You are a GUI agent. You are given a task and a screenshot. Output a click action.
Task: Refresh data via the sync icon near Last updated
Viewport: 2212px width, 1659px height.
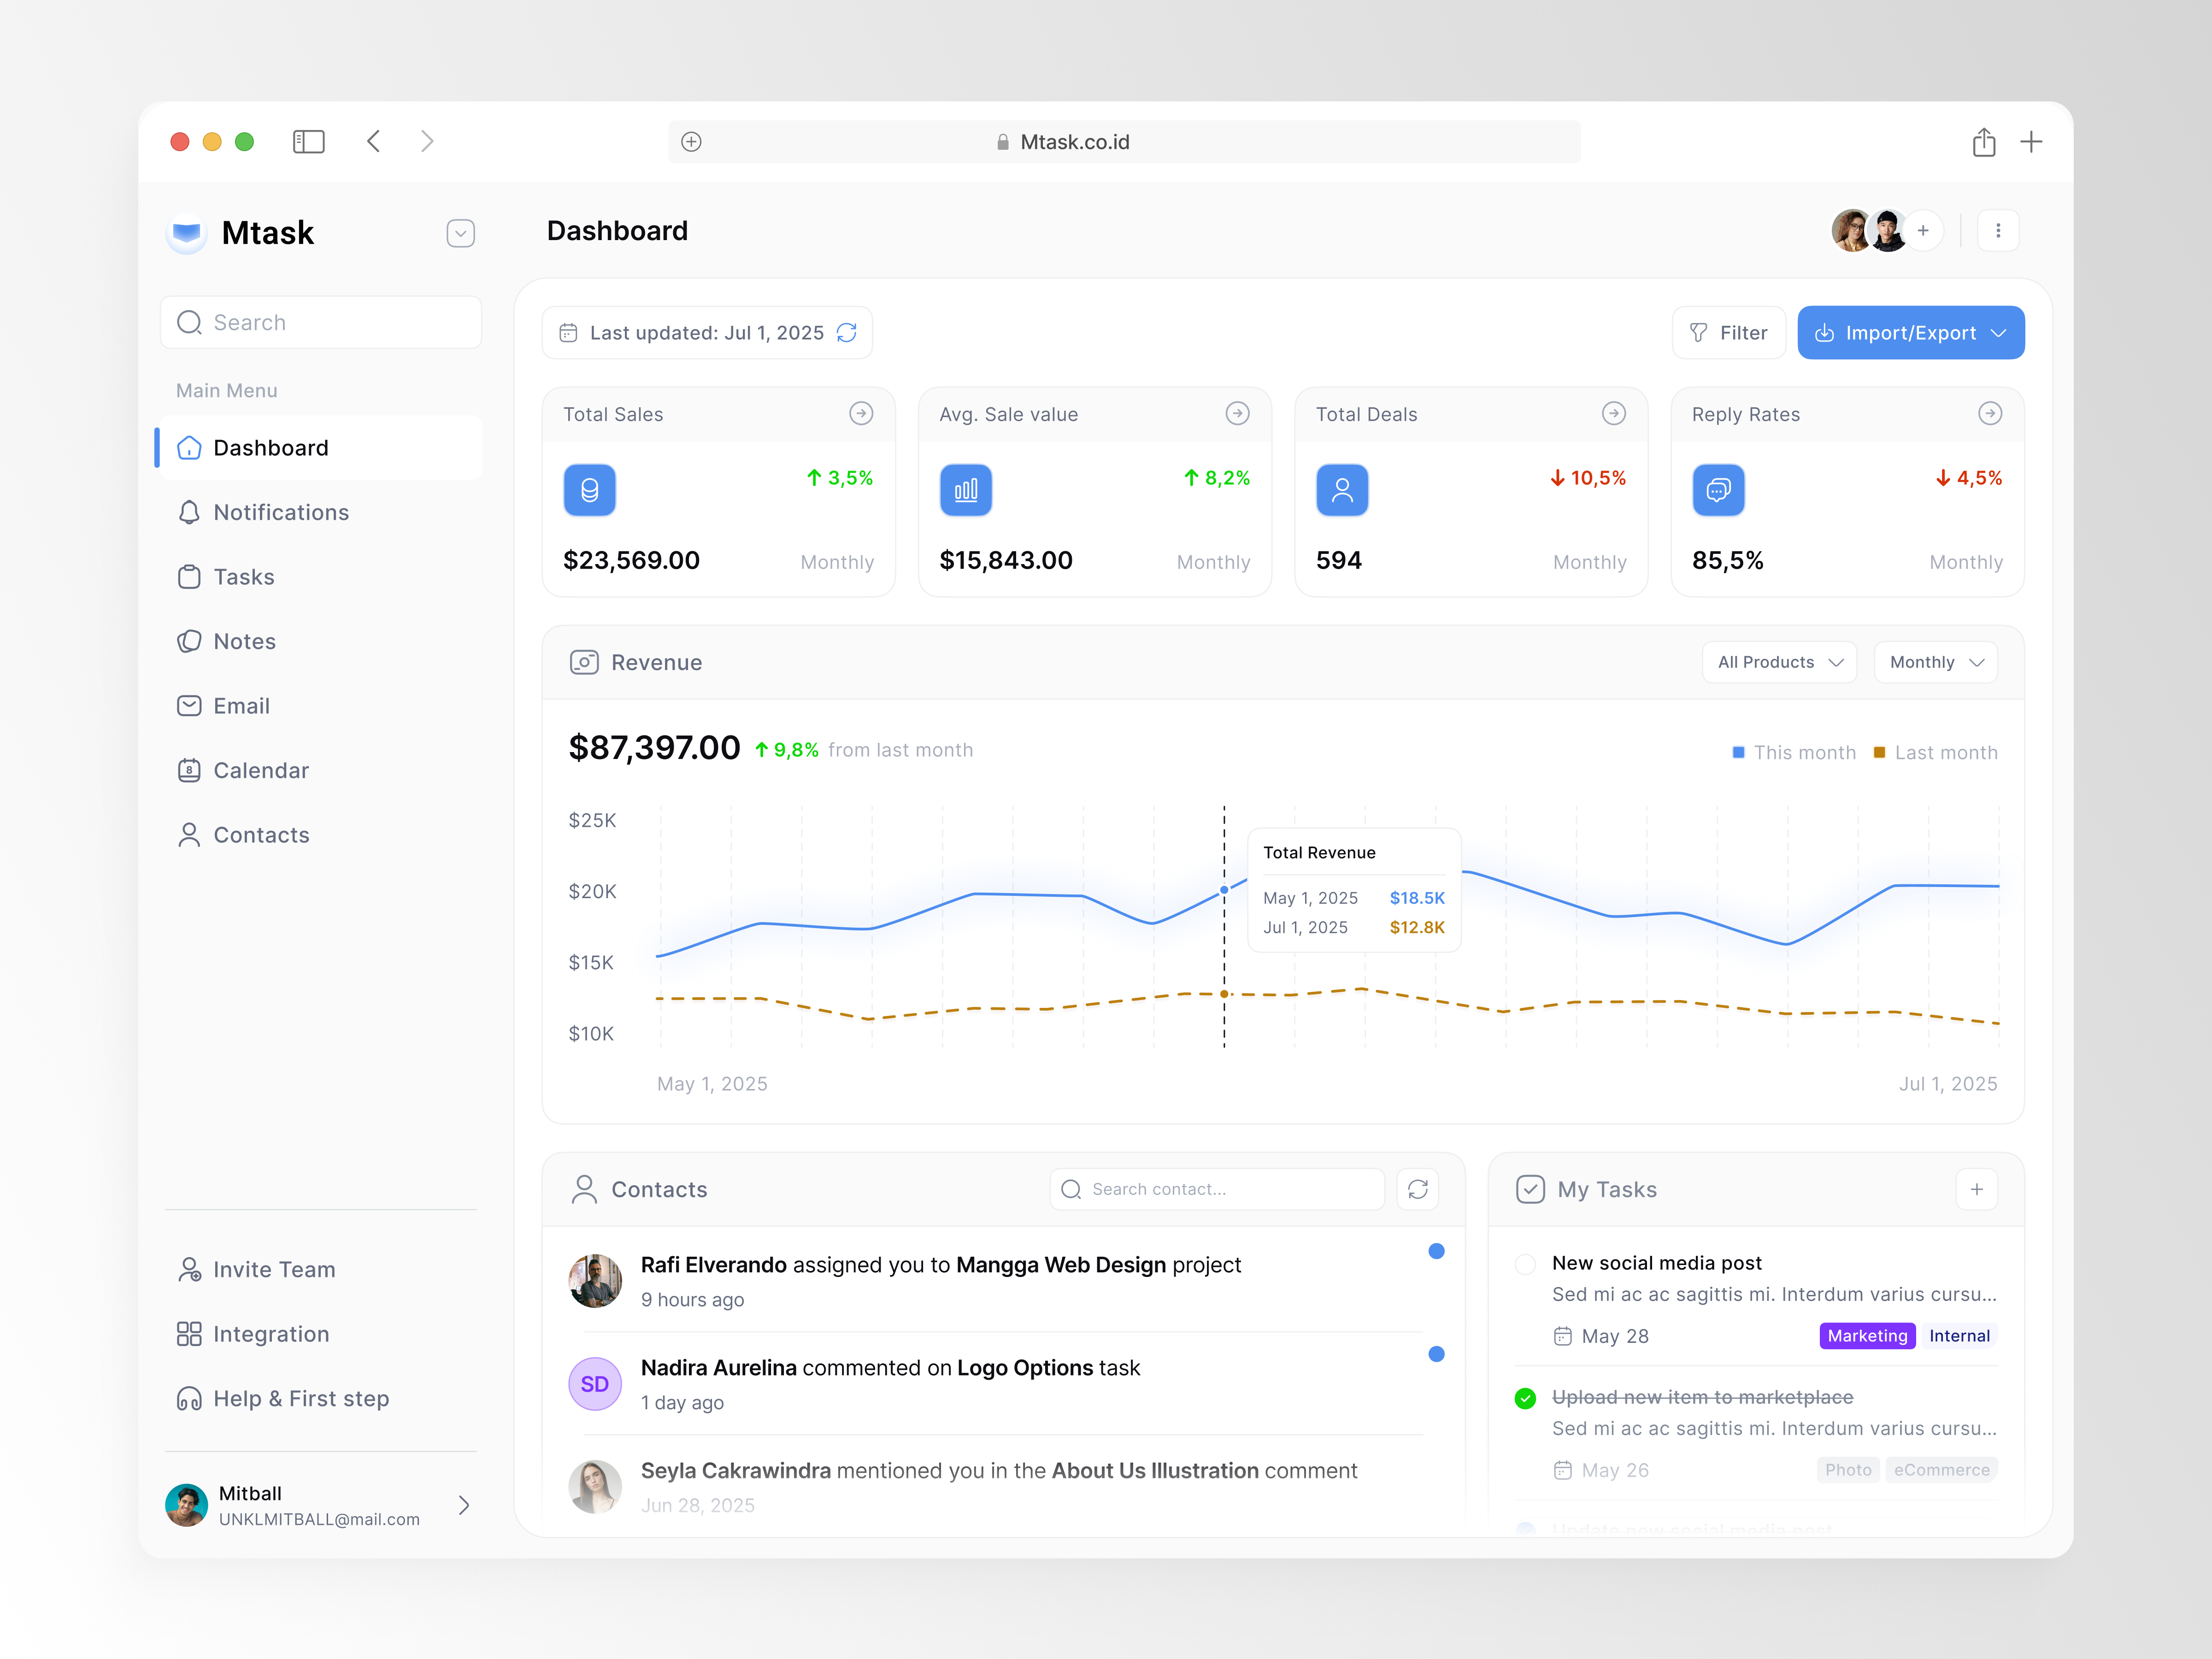click(x=847, y=332)
